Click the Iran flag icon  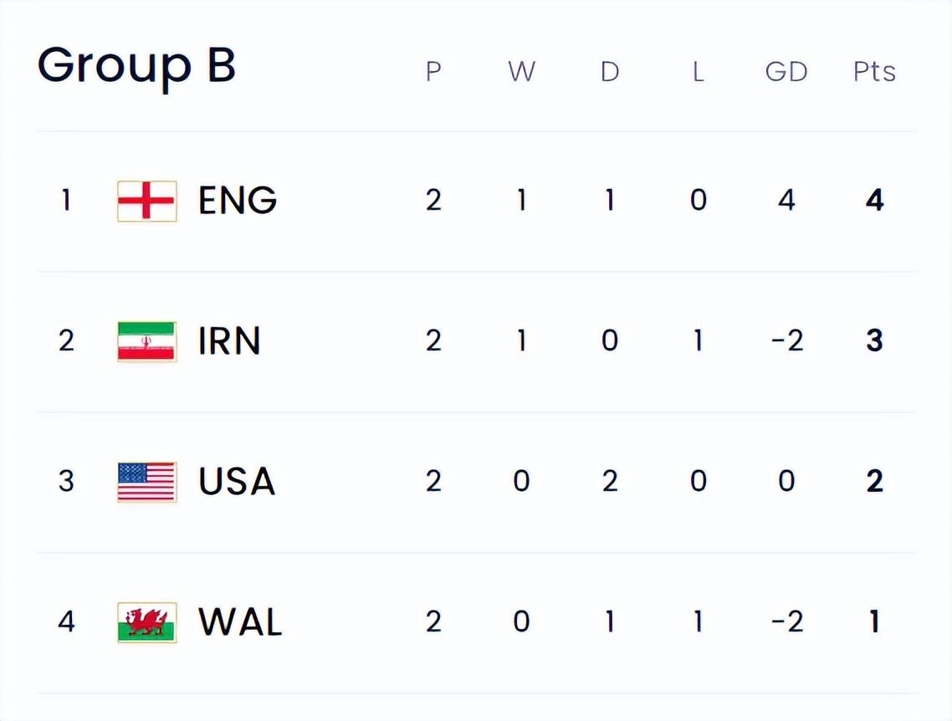[147, 341]
